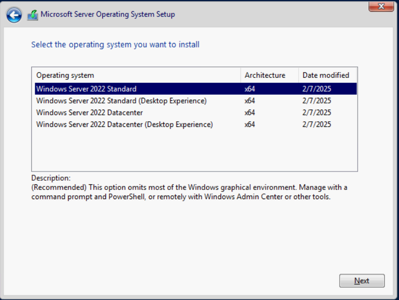Viewport: 399px width, 300px height.
Task: Click the Architecture column header
Action: [x=265, y=75]
